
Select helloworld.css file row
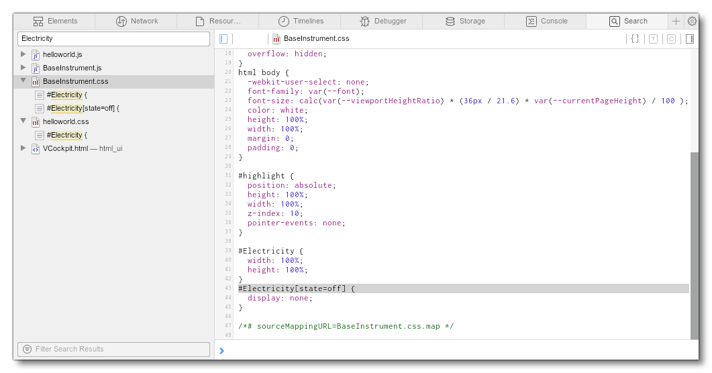113,121
